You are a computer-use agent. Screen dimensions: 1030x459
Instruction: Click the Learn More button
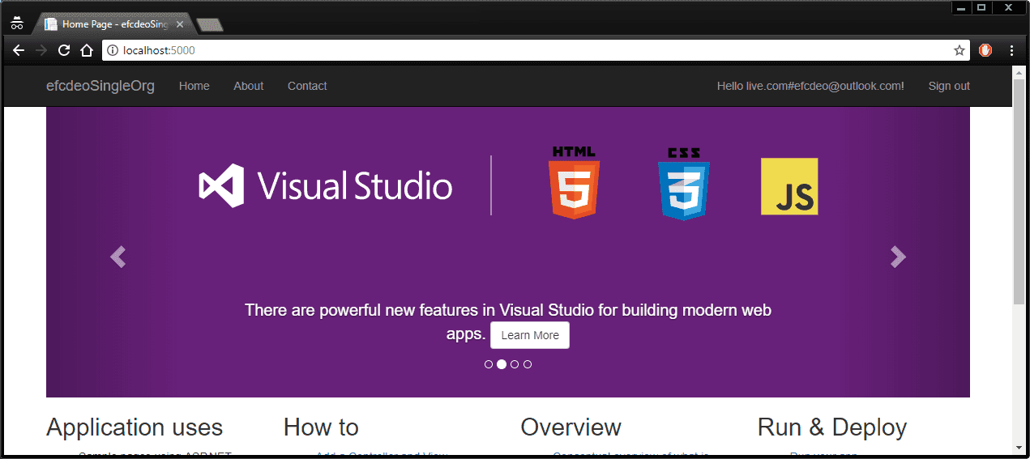point(530,335)
